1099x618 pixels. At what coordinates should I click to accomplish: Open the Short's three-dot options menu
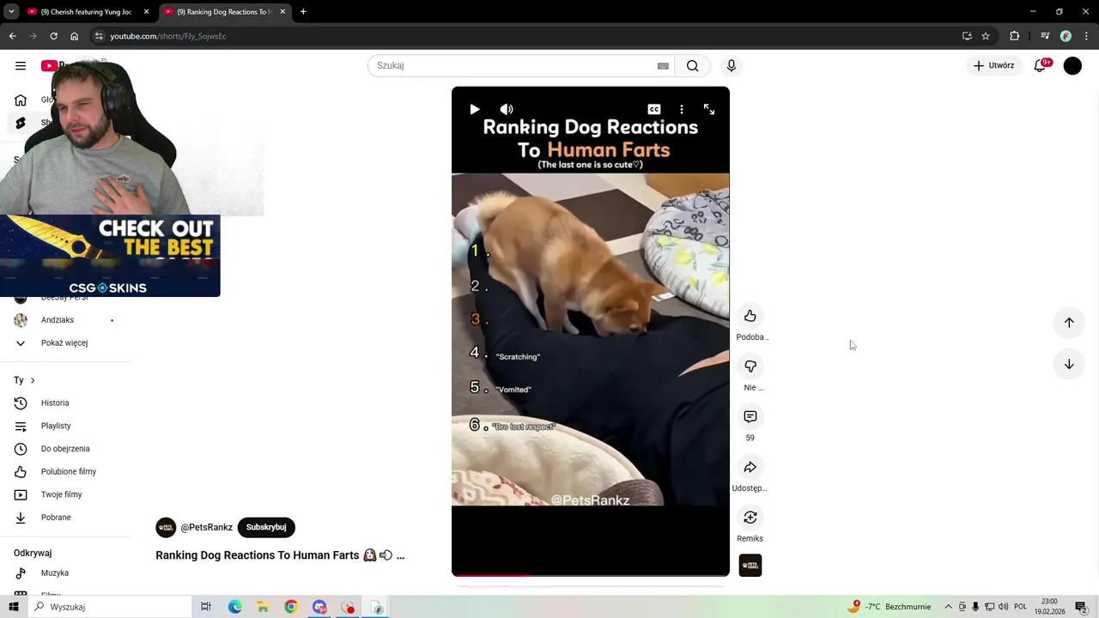click(x=682, y=109)
